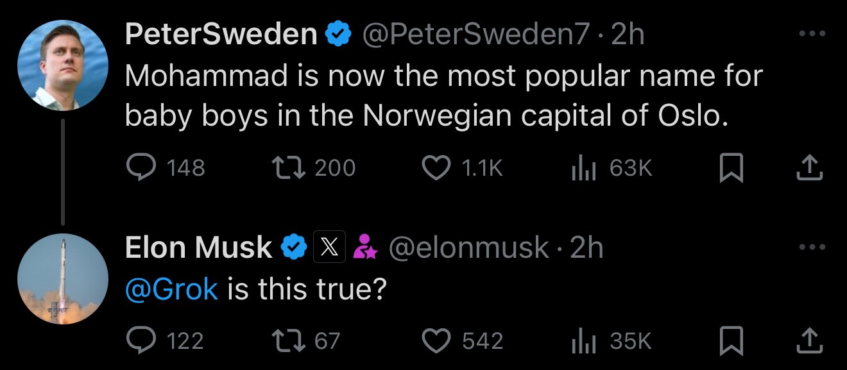Open PeterSweden's profile picture

click(62, 65)
